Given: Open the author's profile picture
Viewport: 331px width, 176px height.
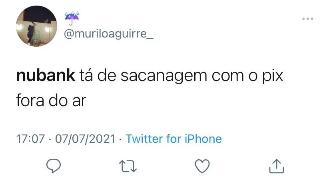Looking at the screenshot, I should 36,26.
